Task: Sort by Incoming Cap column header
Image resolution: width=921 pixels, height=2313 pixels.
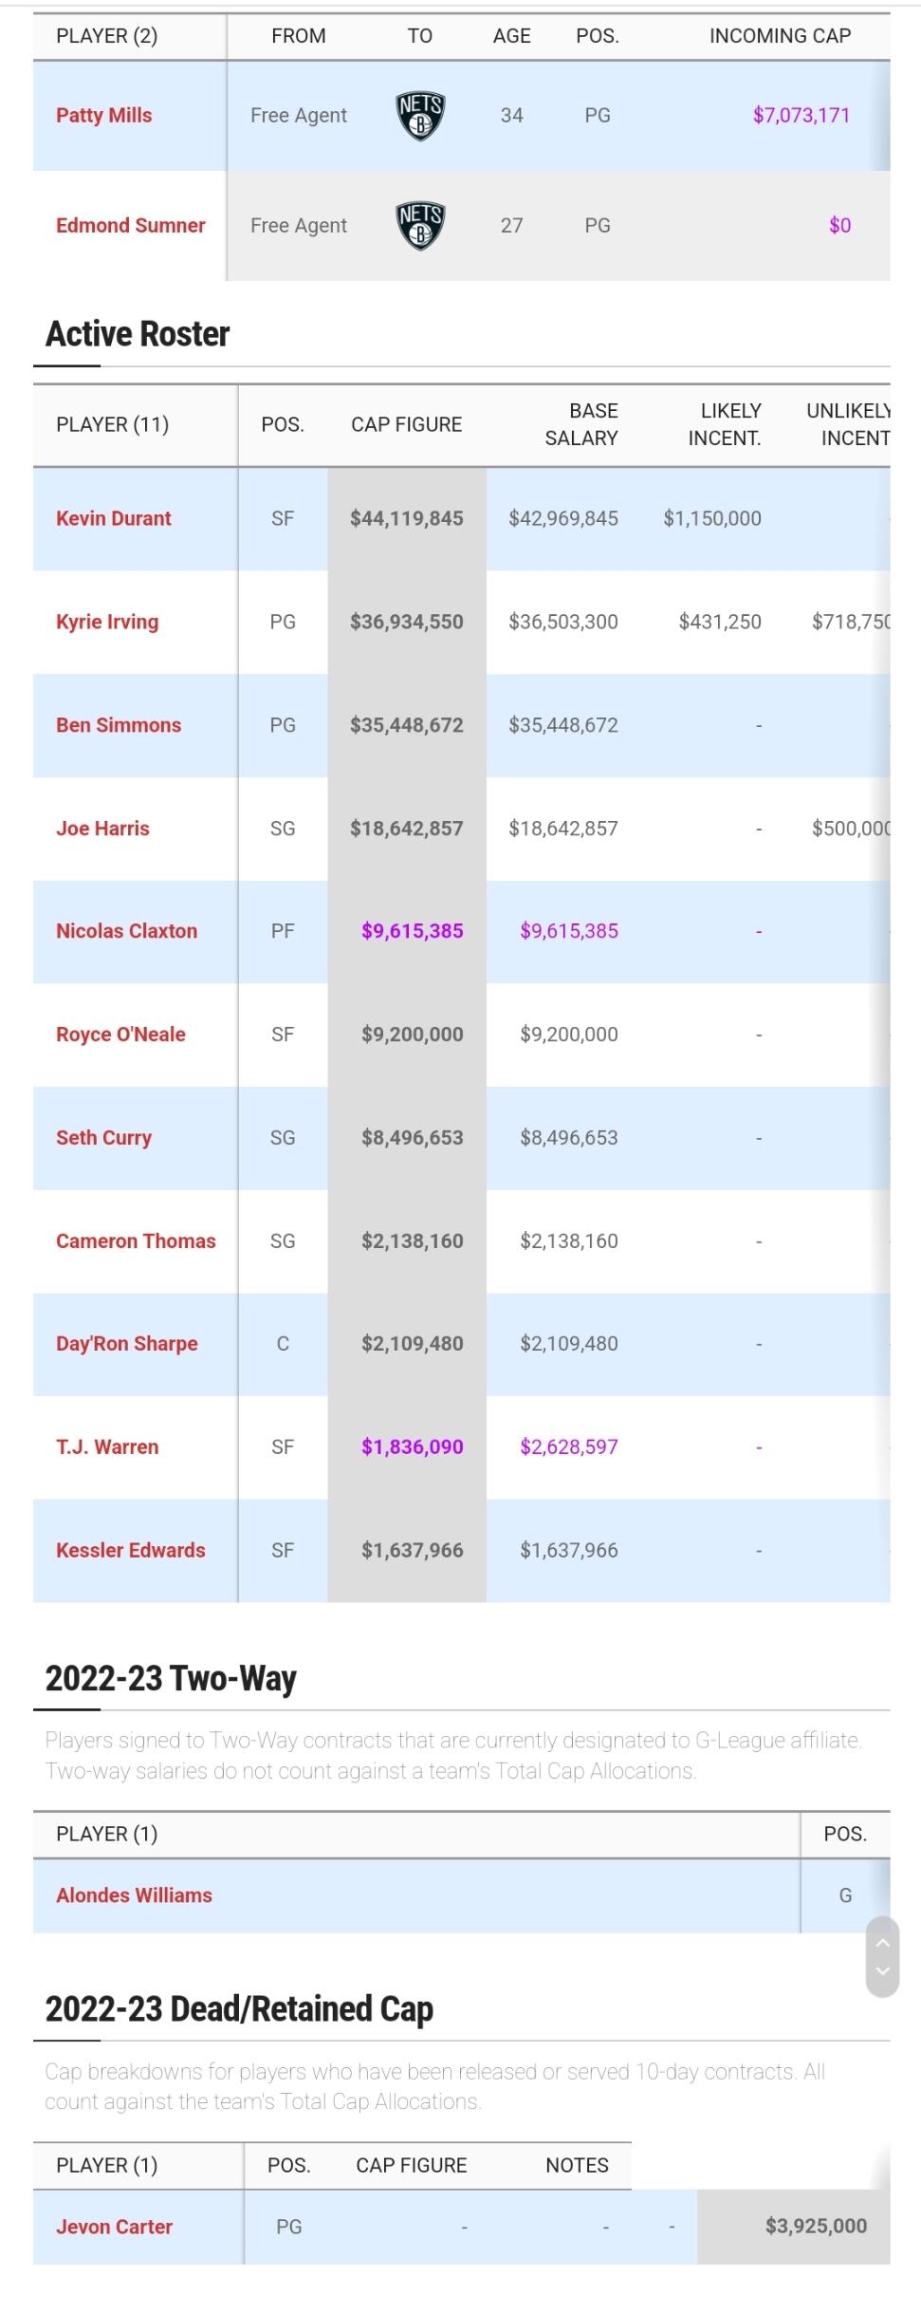Action: click(780, 36)
